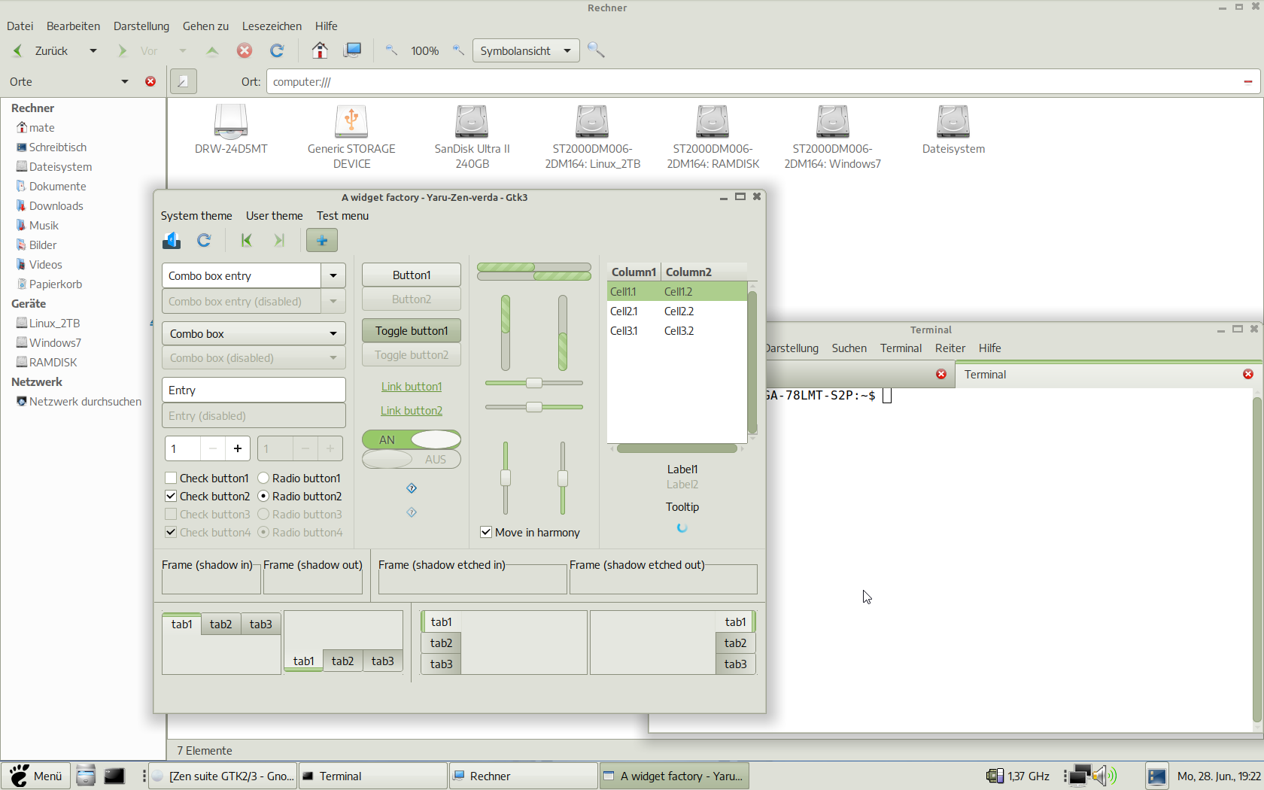This screenshot has width=1264, height=790.
Task: Click the refresh icon in widget factory toolbar
Action: [x=204, y=240]
